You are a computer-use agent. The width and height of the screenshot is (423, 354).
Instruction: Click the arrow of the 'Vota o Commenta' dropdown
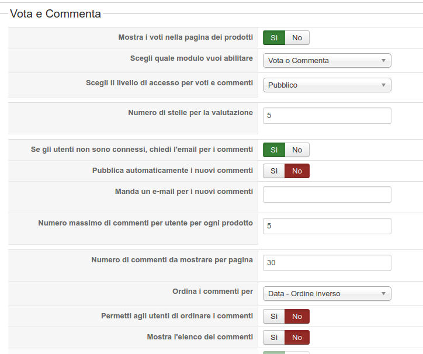click(383, 61)
